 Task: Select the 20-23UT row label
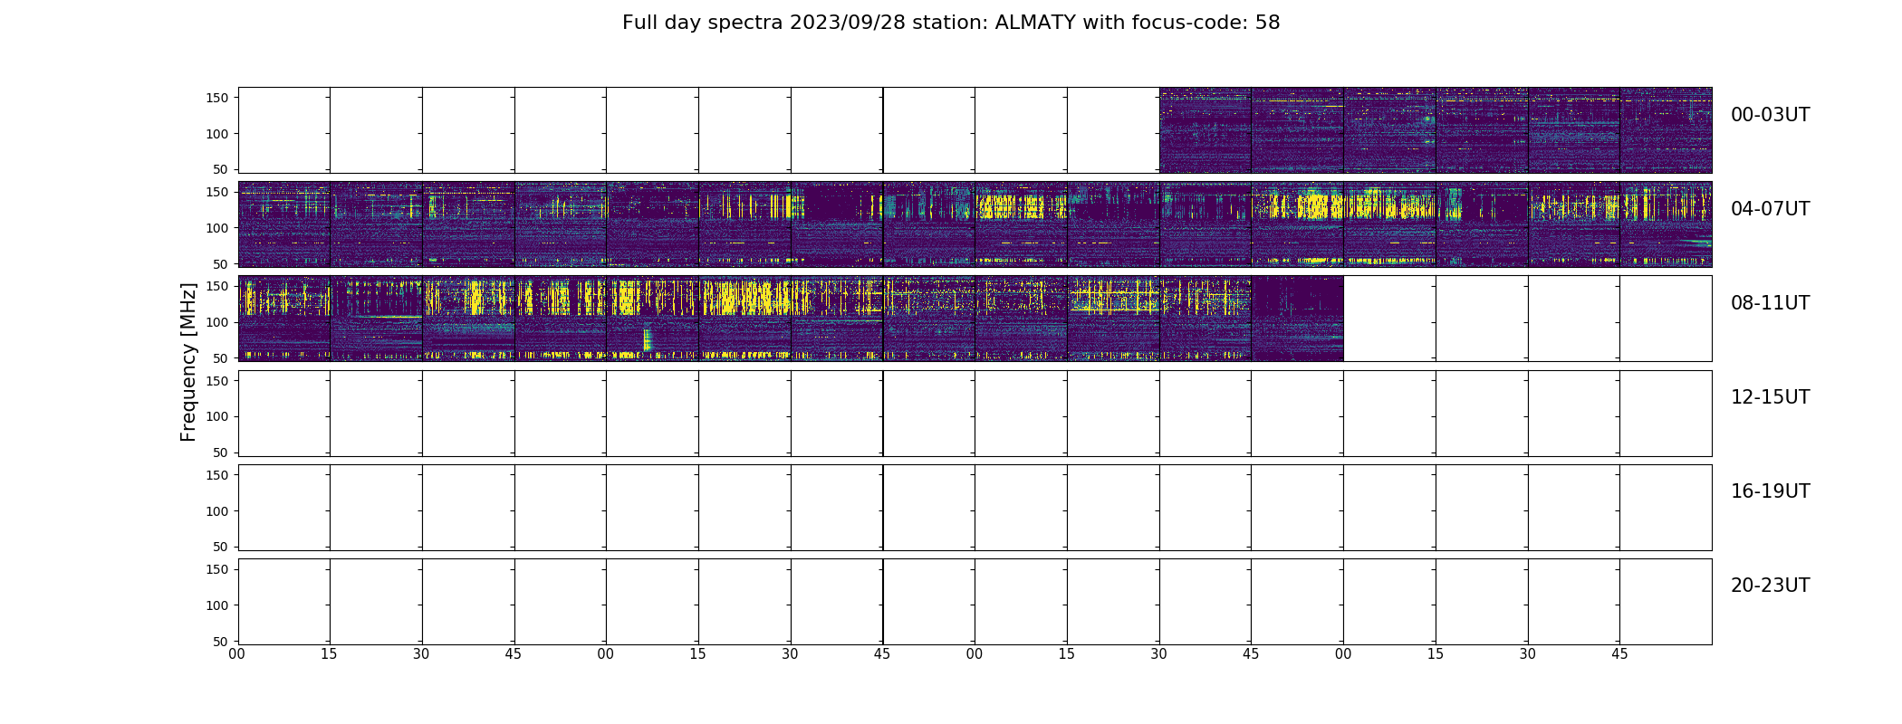click(1770, 586)
